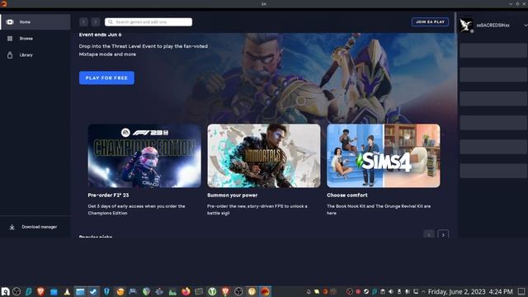Open the microphone tray indicator

pos(407,291)
